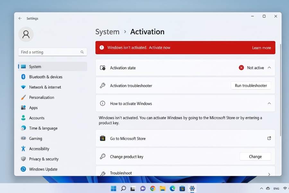The height and width of the screenshot is (193, 289).
Task: Click the key icon beside Change product key
Action: [x=103, y=156]
